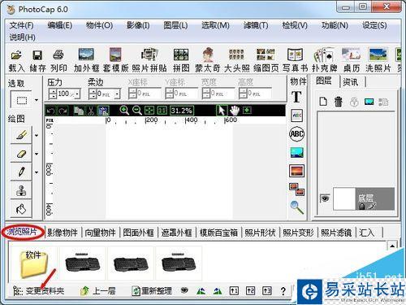Switch to the 资讯 tab
The width and height of the screenshot is (406, 305).
click(351, 81)
